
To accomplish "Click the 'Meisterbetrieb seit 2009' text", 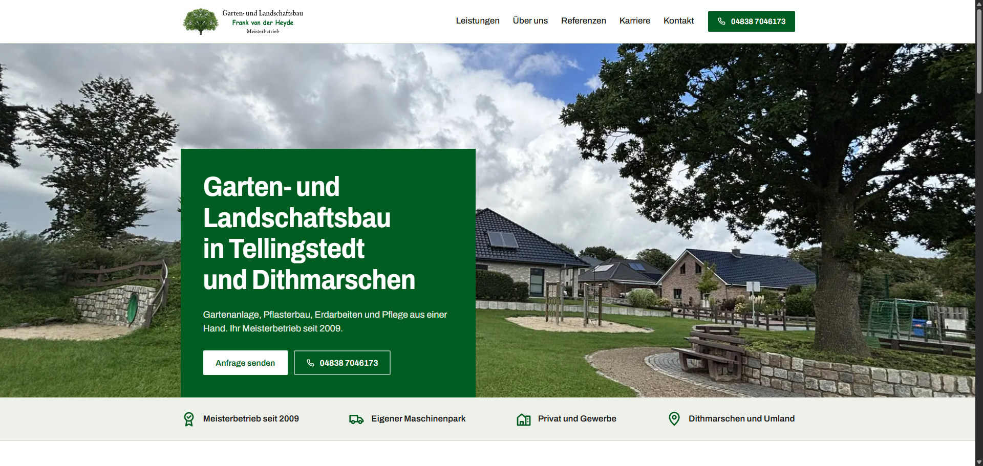I will pos(251,419).
